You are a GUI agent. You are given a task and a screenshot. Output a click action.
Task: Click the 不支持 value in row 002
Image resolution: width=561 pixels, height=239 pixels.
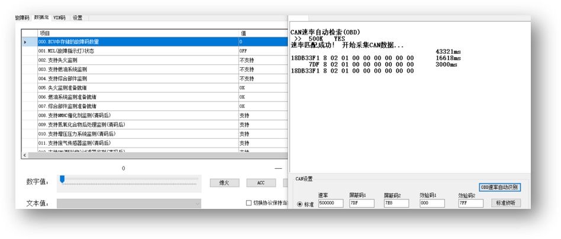click(x=247, y=60)
